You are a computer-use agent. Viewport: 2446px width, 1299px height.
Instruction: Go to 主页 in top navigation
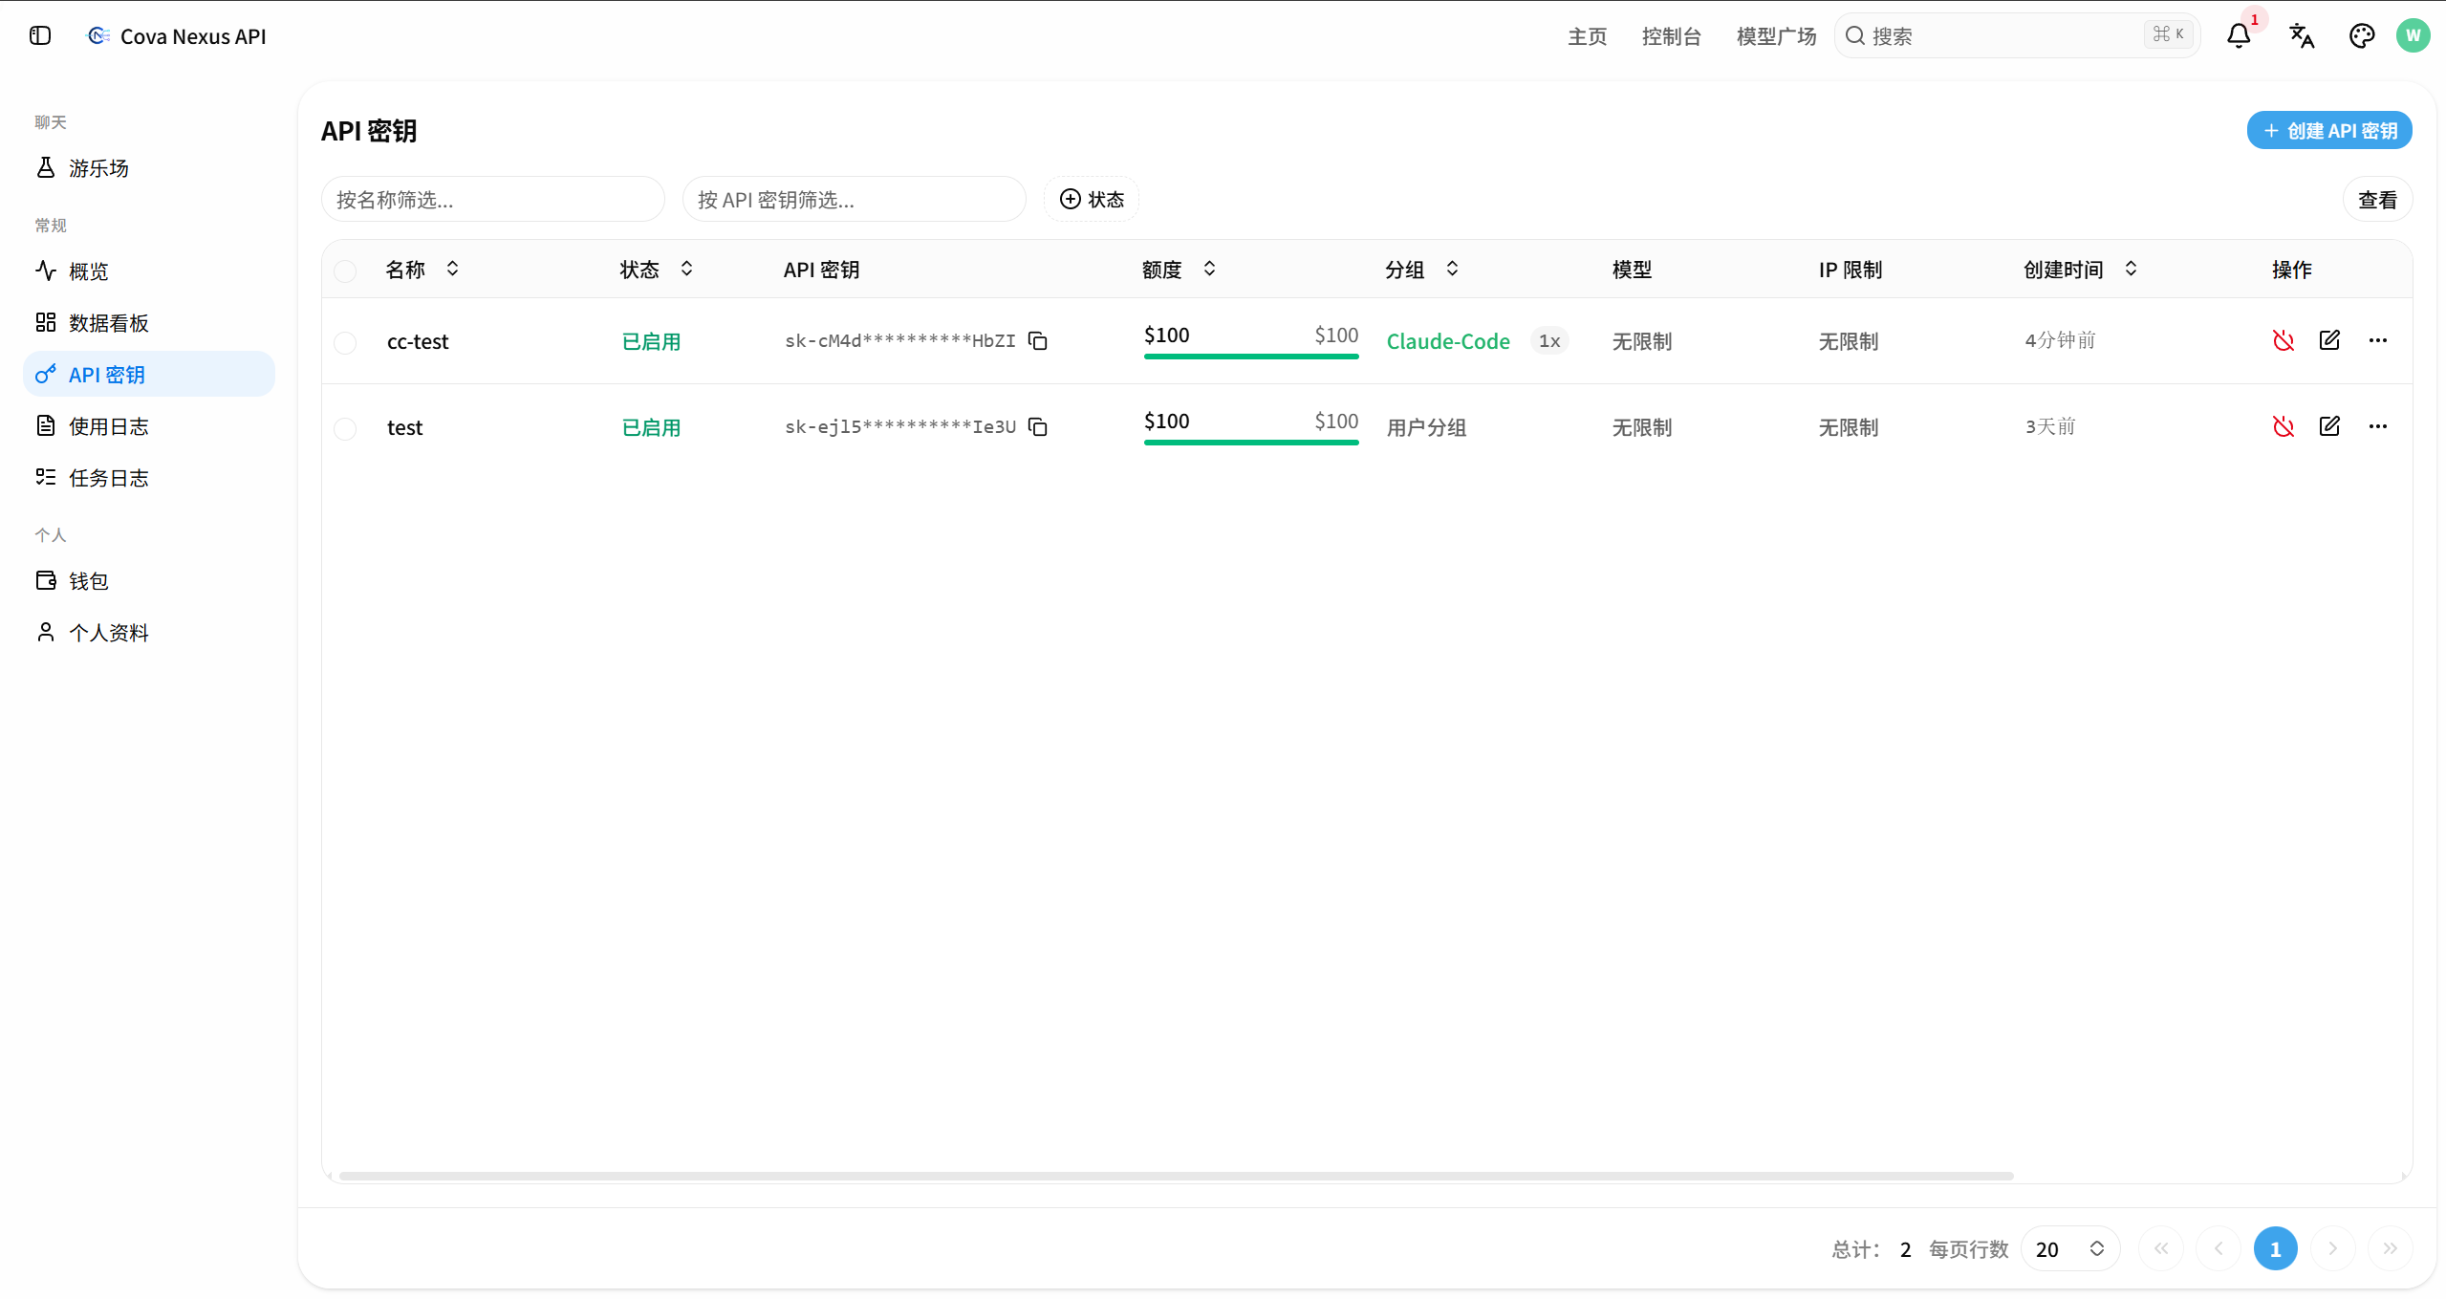(x=1588, y=36)
